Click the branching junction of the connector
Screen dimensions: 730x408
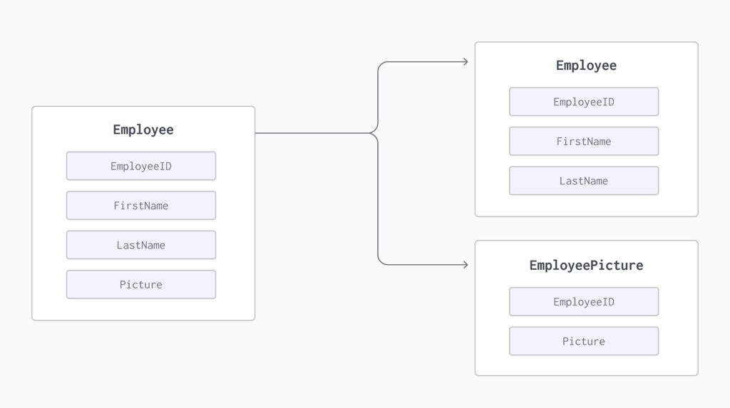tap(374, 133)
